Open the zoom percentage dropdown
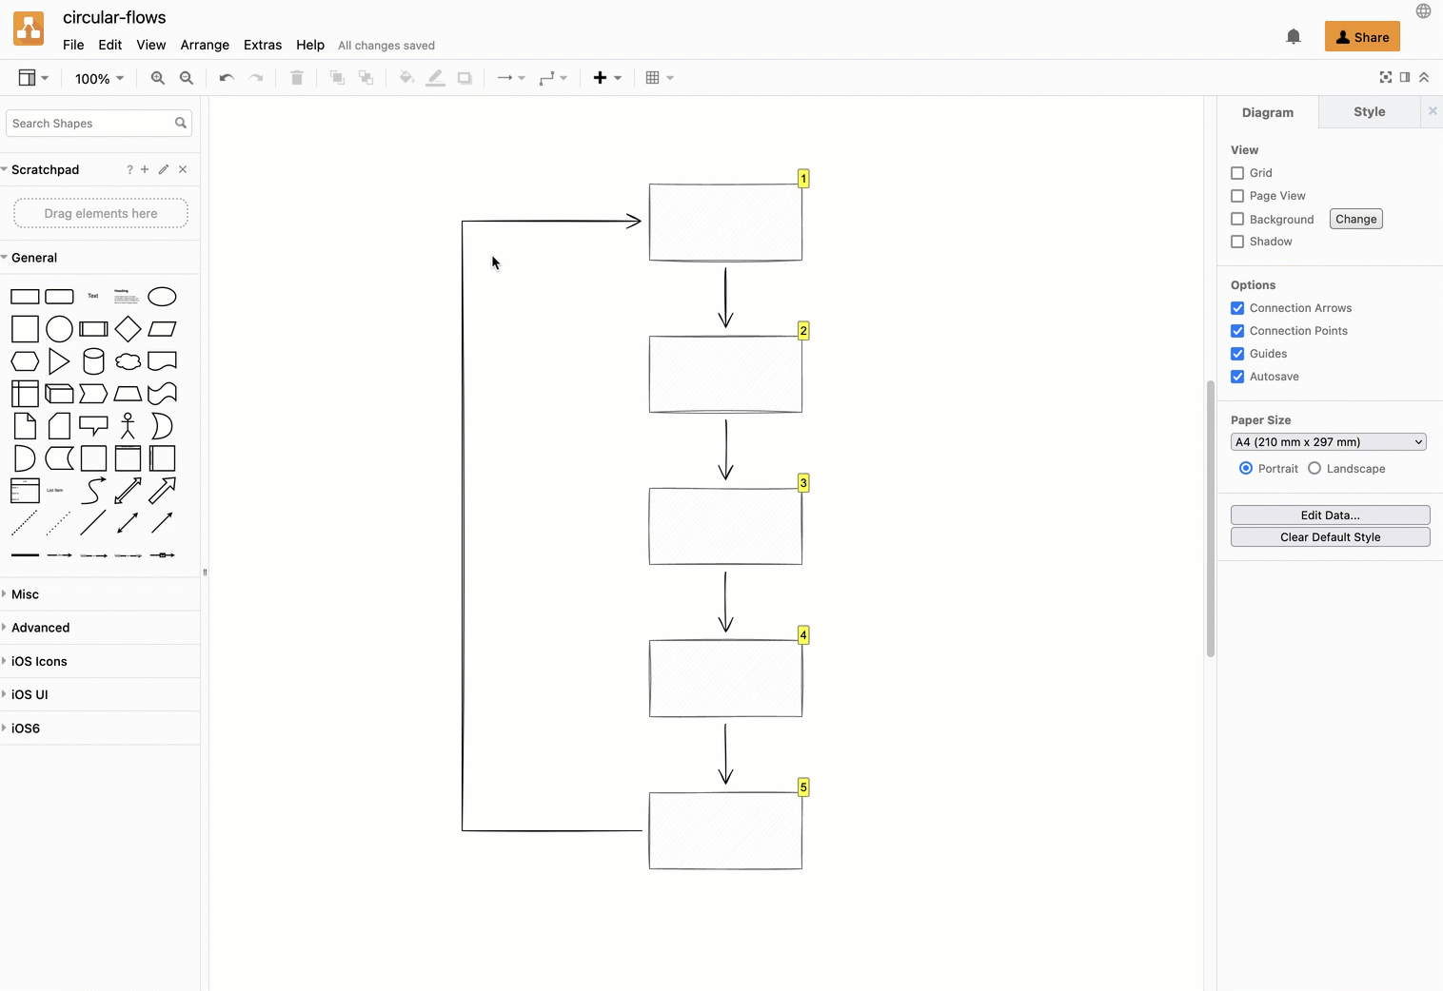1443x991 pixels. coord(98,78)
